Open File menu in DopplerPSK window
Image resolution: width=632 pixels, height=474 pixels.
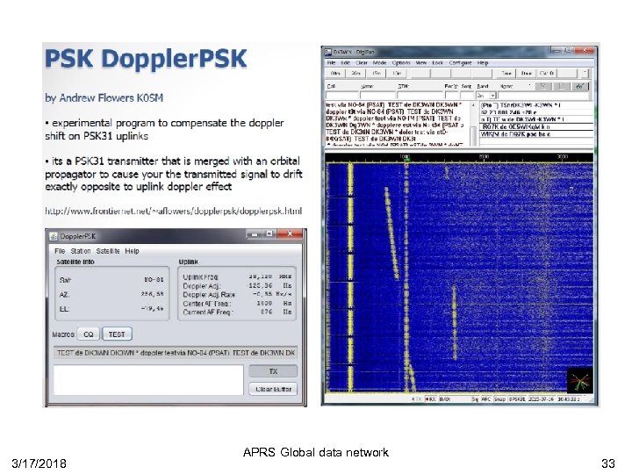60,251
